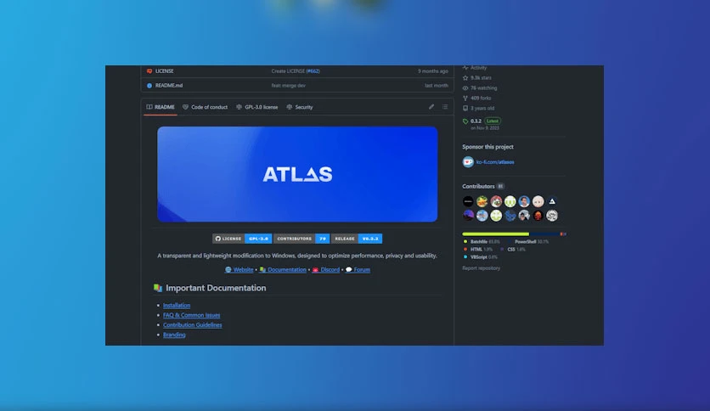Click the pencil edit README icon
The image size is (710, 411).
pyautogui.click(x=431, y=107)
